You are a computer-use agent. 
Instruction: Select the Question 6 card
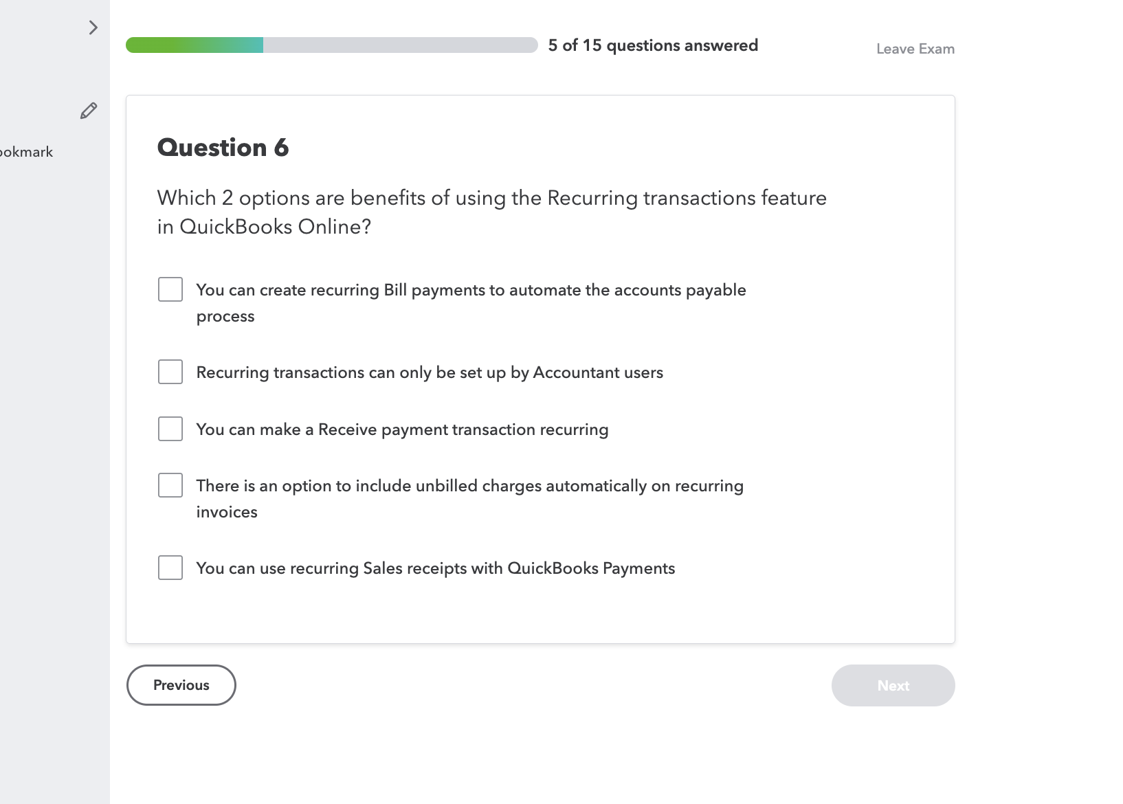pyautogui.click(x=540, y=369)
